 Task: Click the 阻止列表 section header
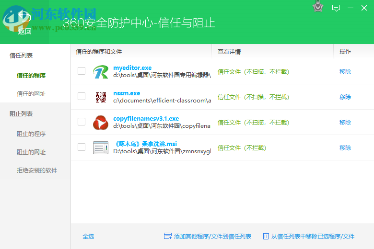pyautogui.click(x=21, y=114)
